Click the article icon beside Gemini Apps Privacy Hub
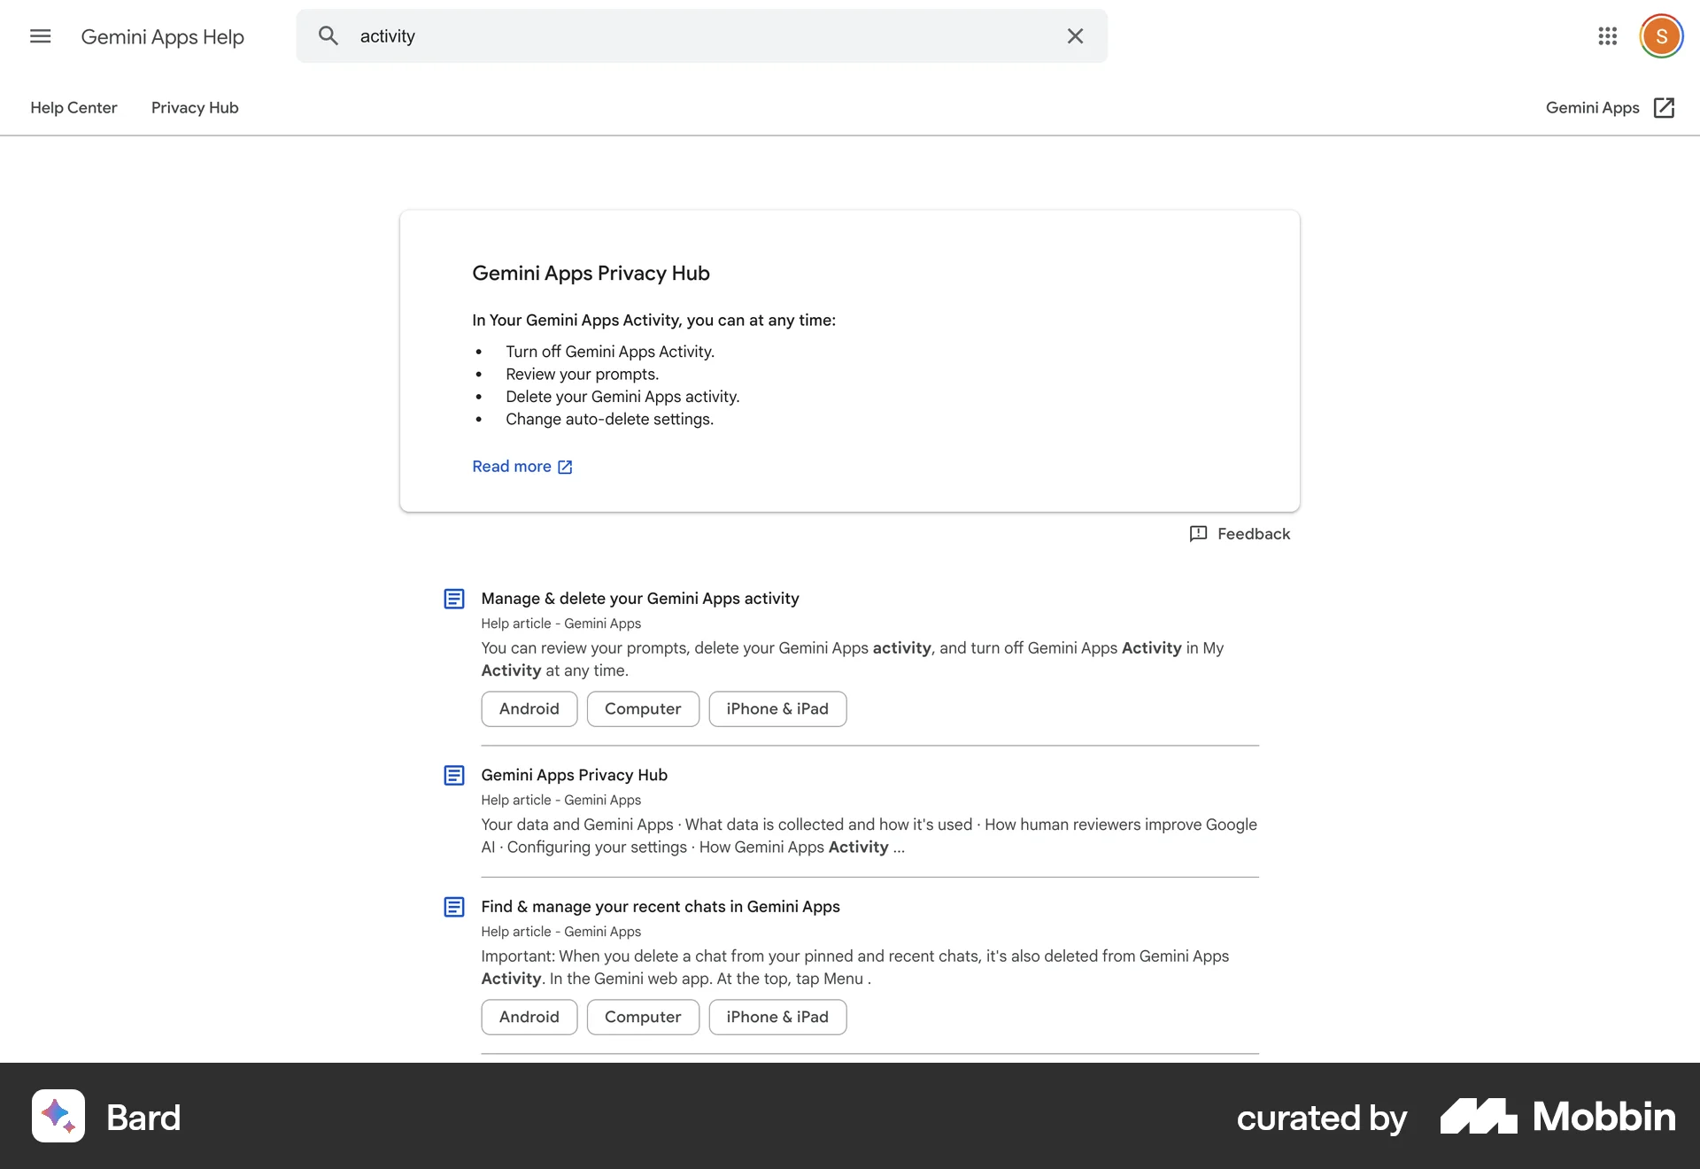 pos(453,774)
